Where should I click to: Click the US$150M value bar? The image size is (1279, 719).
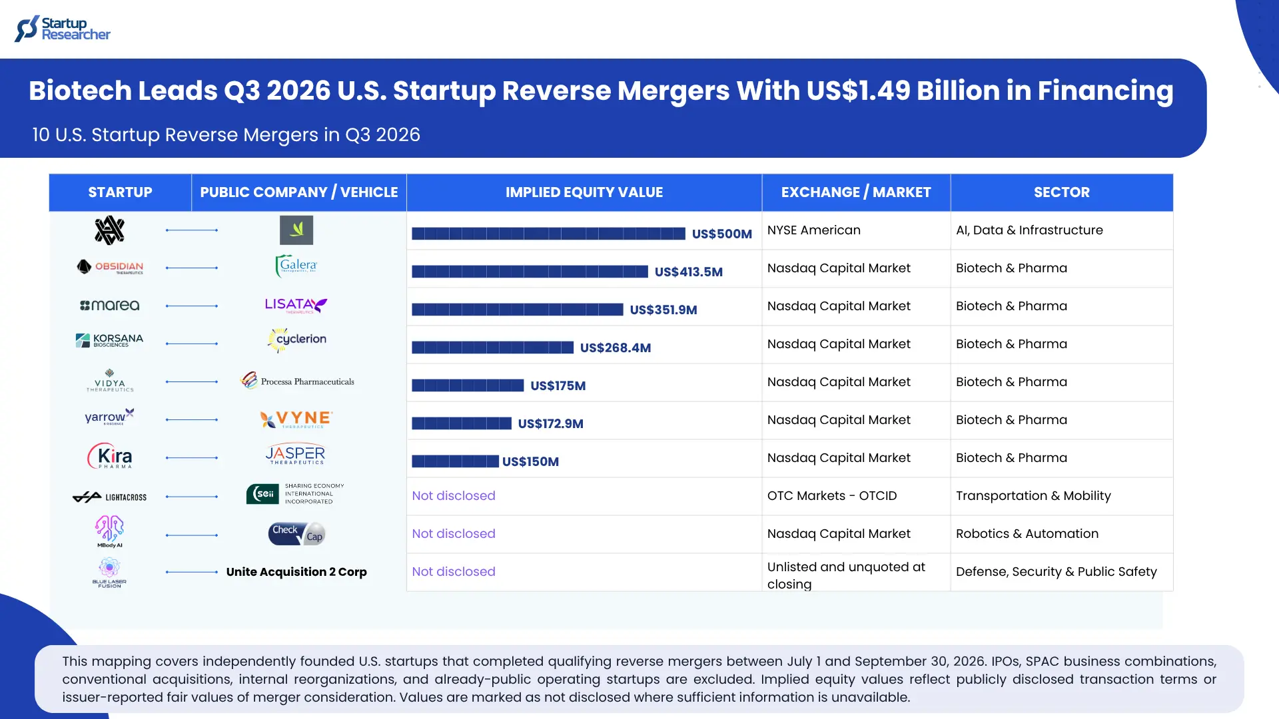pos(455,461)
